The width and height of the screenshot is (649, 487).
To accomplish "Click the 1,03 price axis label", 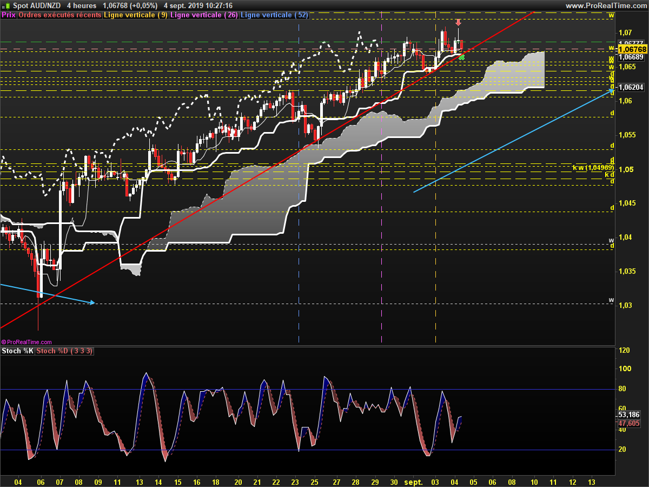I will 626,306.
